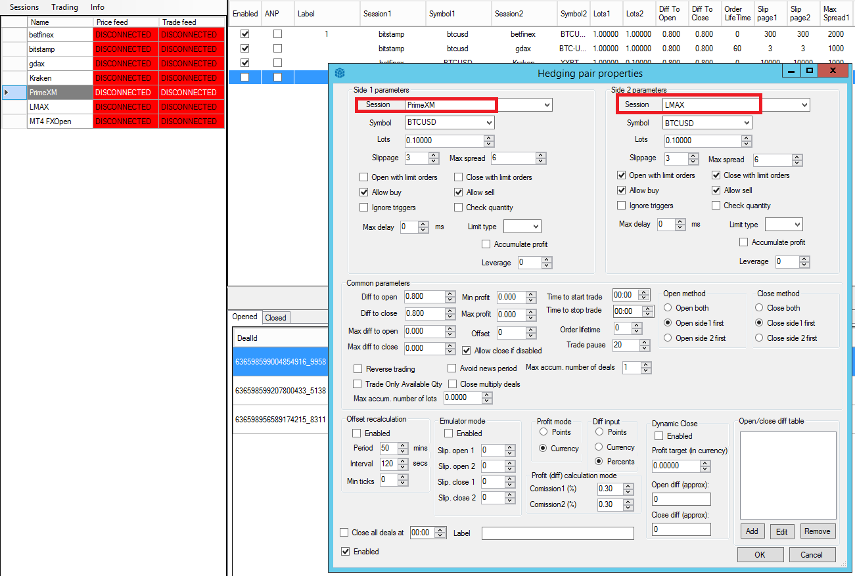The width and height of the screenshot is (855, 576).
Task: Select LMAX session row
Action: click(113, 106)
